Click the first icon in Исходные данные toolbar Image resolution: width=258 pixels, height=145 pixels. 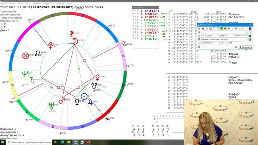(x=199, y=29)
